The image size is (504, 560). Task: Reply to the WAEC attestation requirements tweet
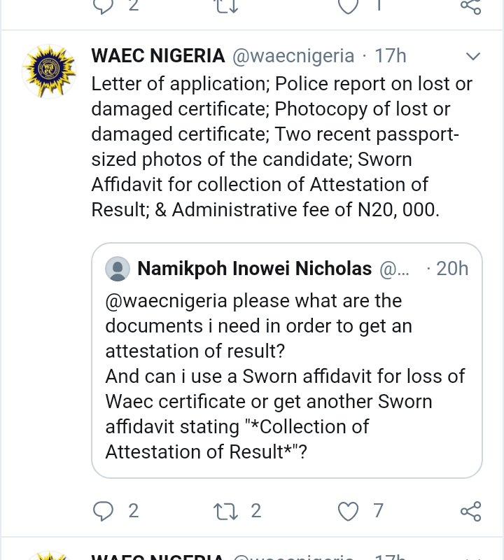103,511
